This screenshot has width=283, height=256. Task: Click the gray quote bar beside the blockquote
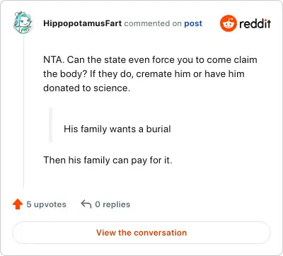[50, 124]
